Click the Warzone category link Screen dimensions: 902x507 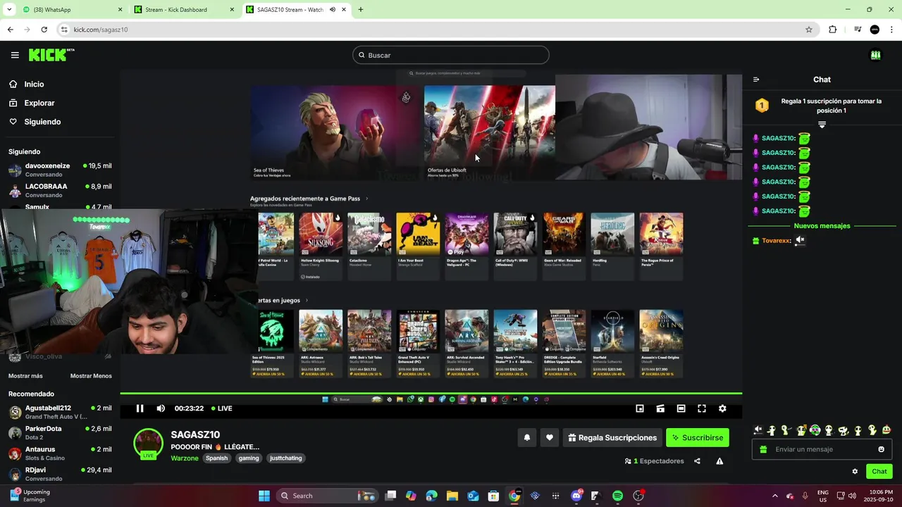[x=185, y=458]
